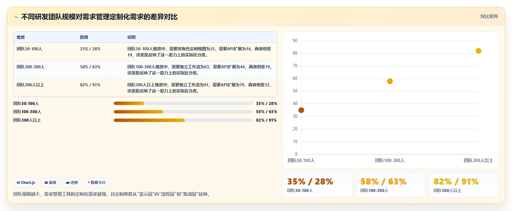Click description mentioning 需要独立工作流为91
The height and width of the screenshot is (211, 512).
(199, 88)
